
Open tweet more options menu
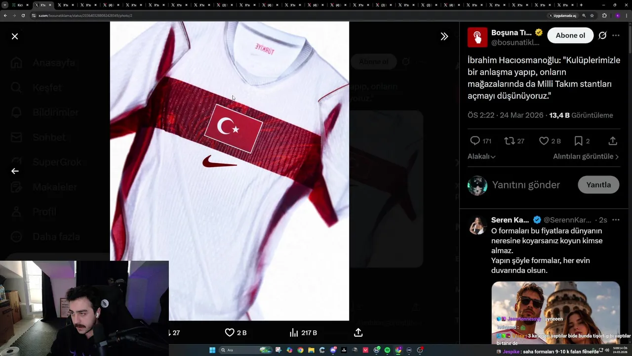point(616,36)
